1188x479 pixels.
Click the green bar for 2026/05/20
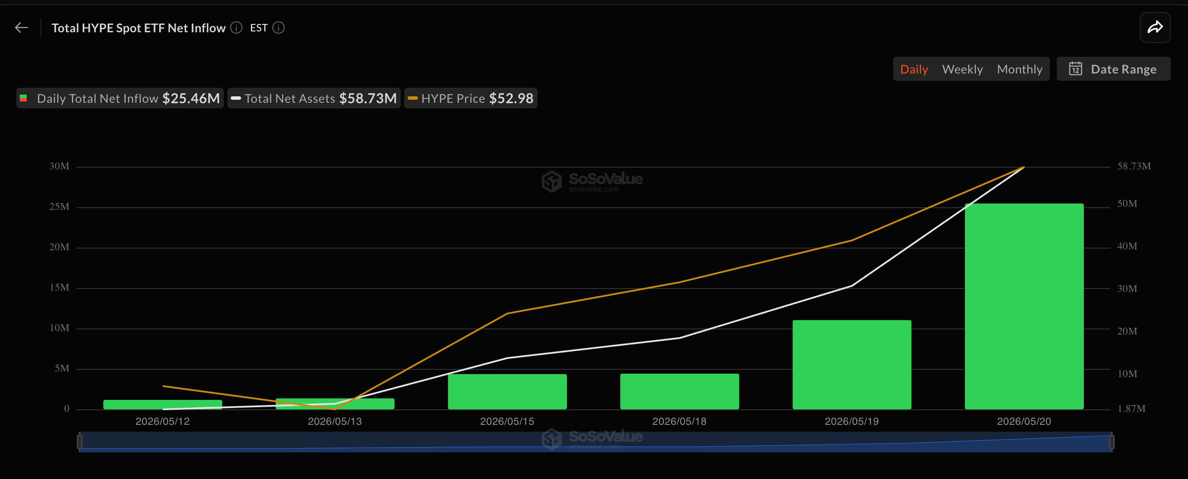1024,306
